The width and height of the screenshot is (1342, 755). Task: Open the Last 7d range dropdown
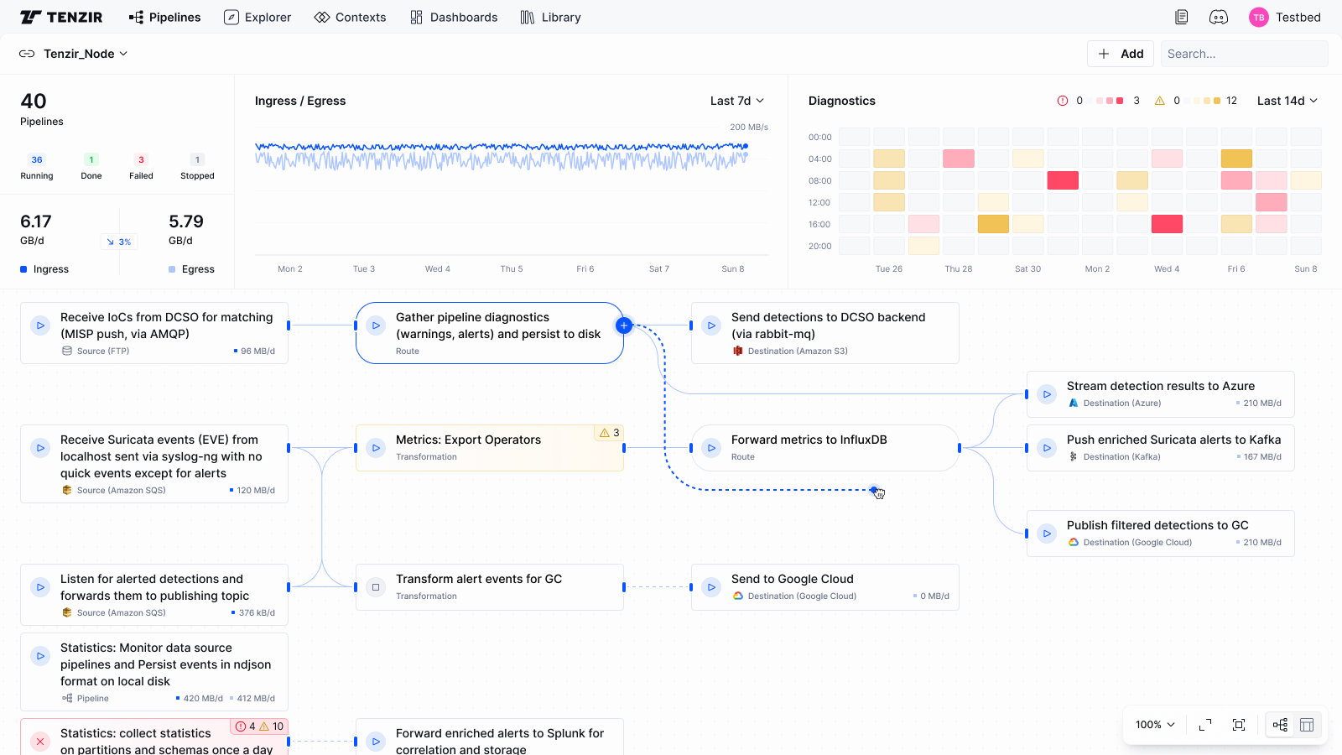736,100
